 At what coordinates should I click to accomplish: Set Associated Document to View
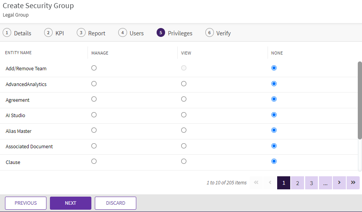[184, 146]
